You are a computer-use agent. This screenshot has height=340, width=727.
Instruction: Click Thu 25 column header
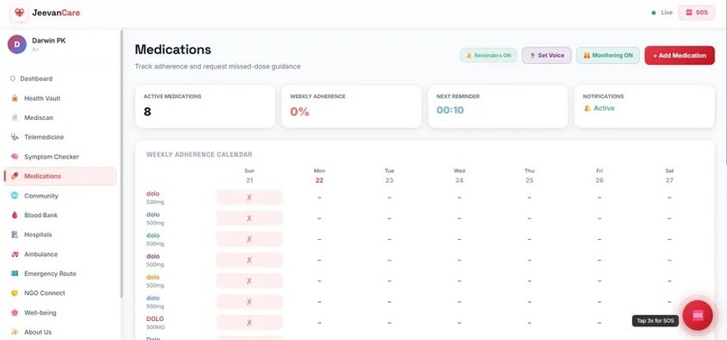tap(529, 176)
